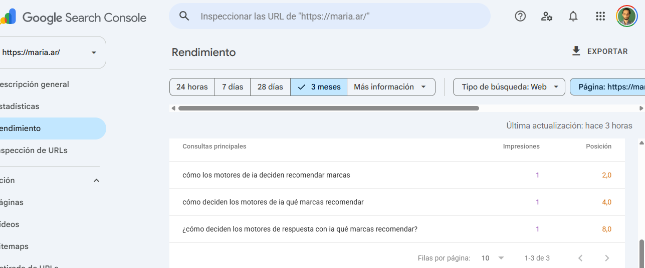
Task: Click the vertical scrollbar up arrow
Action: [x=641, y=142]
